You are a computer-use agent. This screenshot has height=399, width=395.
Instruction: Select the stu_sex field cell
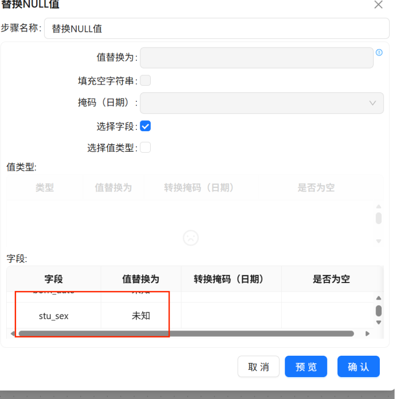(54, 316)
